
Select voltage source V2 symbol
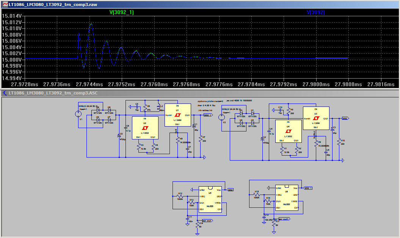[x=222, y=117]
